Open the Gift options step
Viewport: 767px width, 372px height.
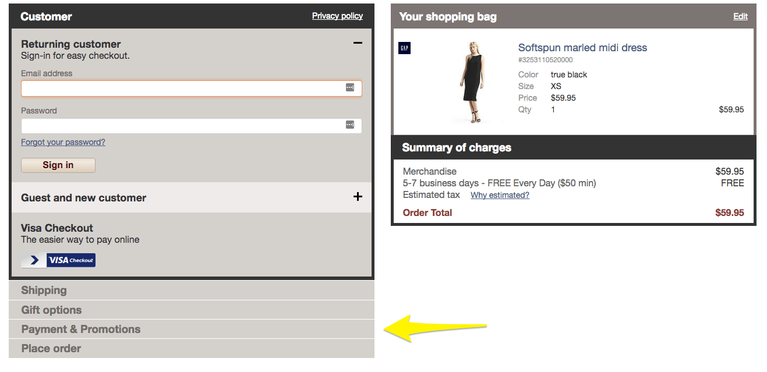tap(192, 310)
